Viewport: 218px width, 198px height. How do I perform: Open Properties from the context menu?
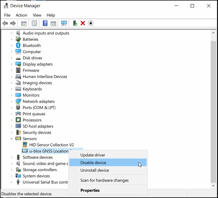pyautogui.click(x=108, y=190)
